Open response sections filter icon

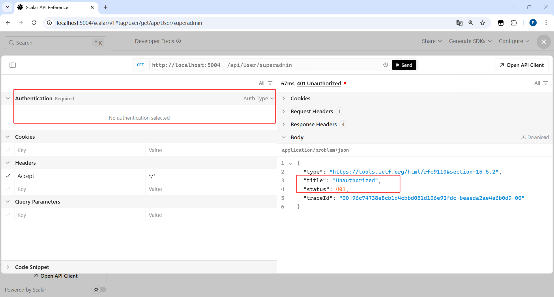pyautogui.click(x=546, y=83)
